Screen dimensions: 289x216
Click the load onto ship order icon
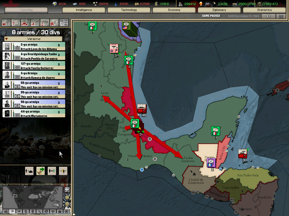click(x=29, y=171)
